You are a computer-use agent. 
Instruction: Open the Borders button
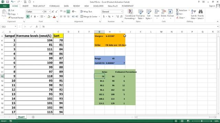click(42, 17)
